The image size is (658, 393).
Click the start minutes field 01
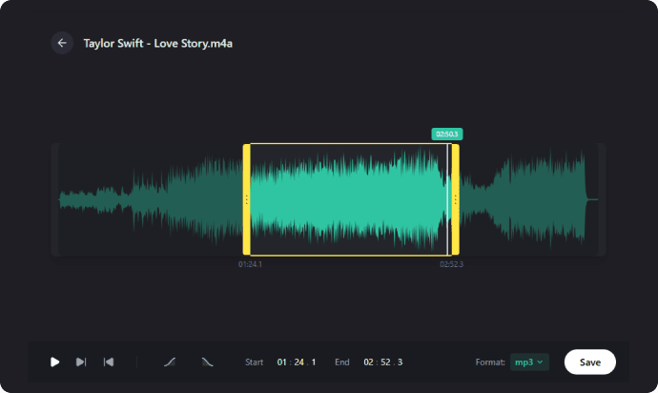pos(281,362)
